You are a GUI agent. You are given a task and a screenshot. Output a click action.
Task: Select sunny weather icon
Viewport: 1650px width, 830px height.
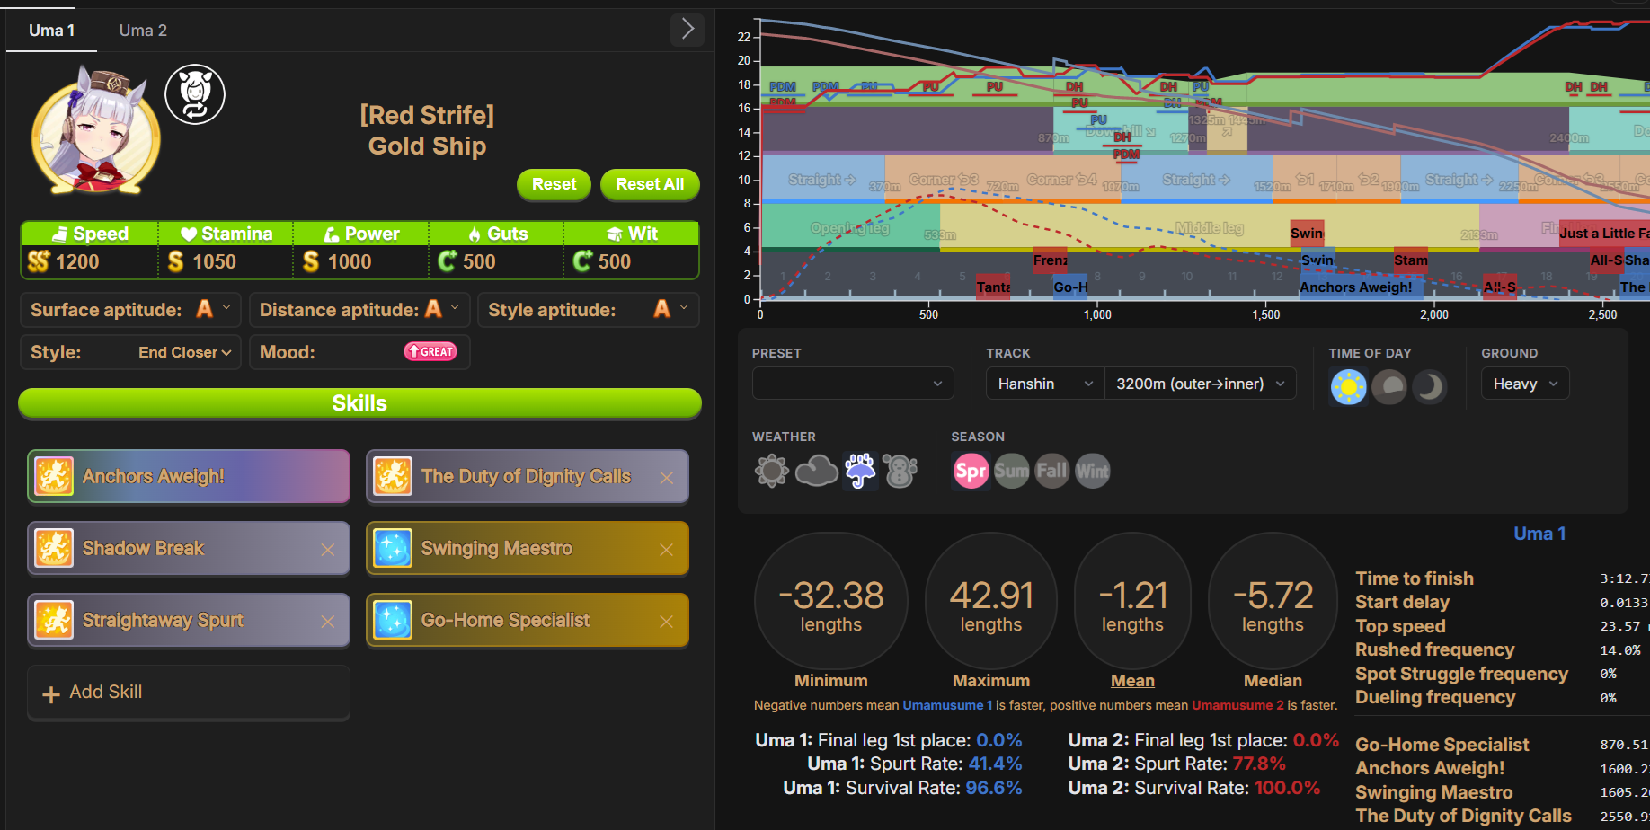pyautogui.click(x=772, y=471)
